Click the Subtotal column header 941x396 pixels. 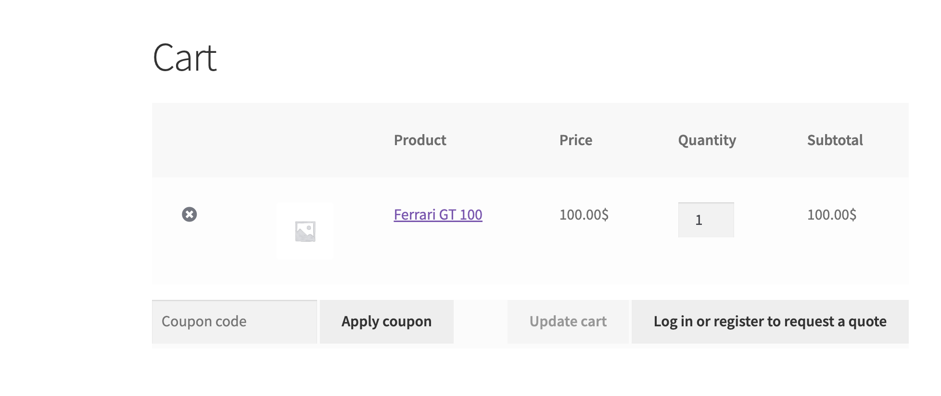835,140
